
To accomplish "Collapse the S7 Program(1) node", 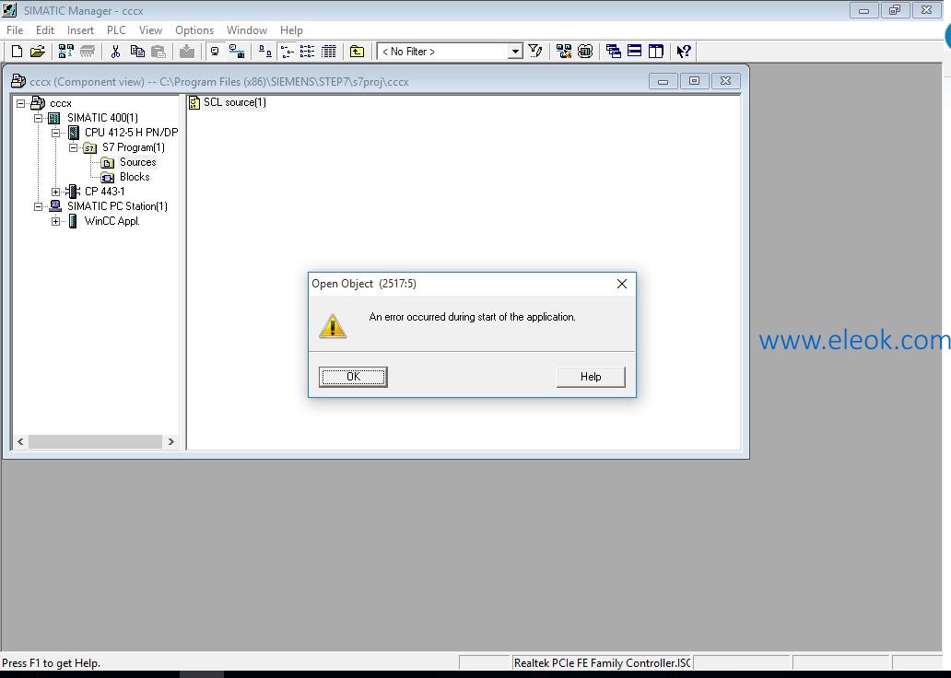I will click(74, 147).
